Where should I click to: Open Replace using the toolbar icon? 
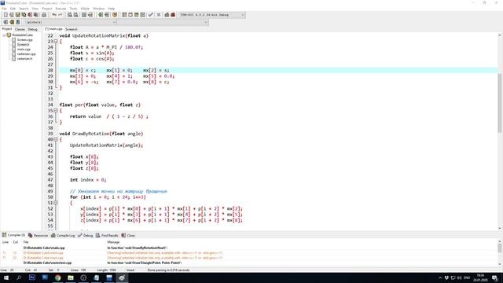click(75, 15)
